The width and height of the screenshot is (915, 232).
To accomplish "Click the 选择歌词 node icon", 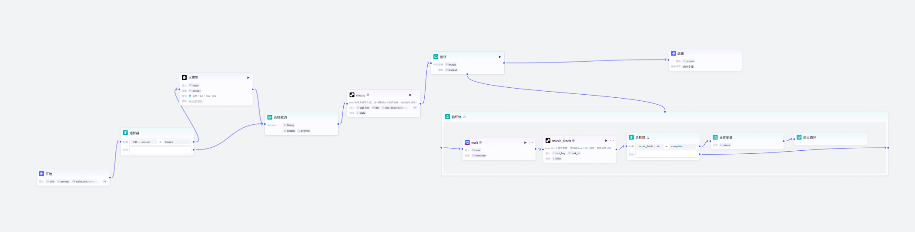I will pyautogui.click(x=270, y=117).
